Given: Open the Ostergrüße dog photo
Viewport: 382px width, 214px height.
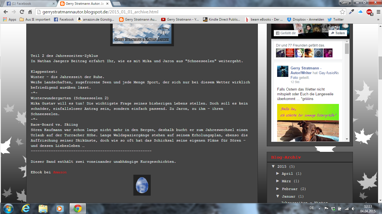Looking at the screenshot, I should 308,123.
